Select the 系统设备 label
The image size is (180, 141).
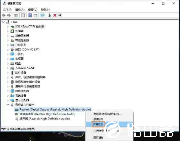pos(21,96)
